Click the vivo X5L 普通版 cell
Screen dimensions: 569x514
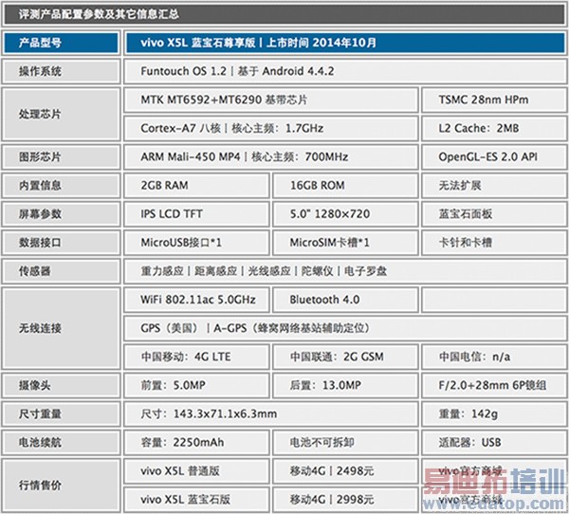tap(196, 471)
